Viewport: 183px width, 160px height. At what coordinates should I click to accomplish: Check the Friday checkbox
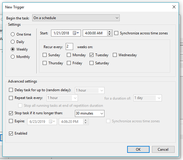tap(69, 63)
